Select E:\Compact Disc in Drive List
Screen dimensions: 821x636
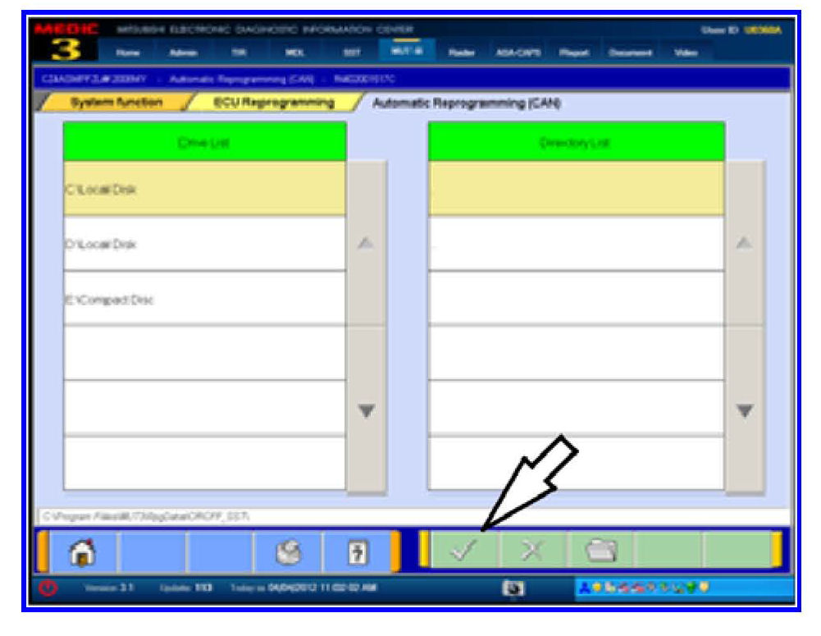204,299
